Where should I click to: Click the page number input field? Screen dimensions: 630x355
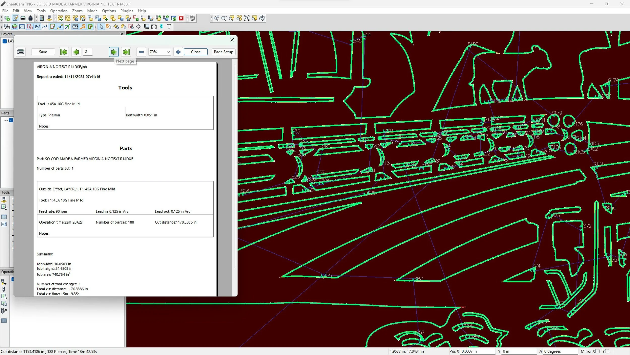point(88,52)
